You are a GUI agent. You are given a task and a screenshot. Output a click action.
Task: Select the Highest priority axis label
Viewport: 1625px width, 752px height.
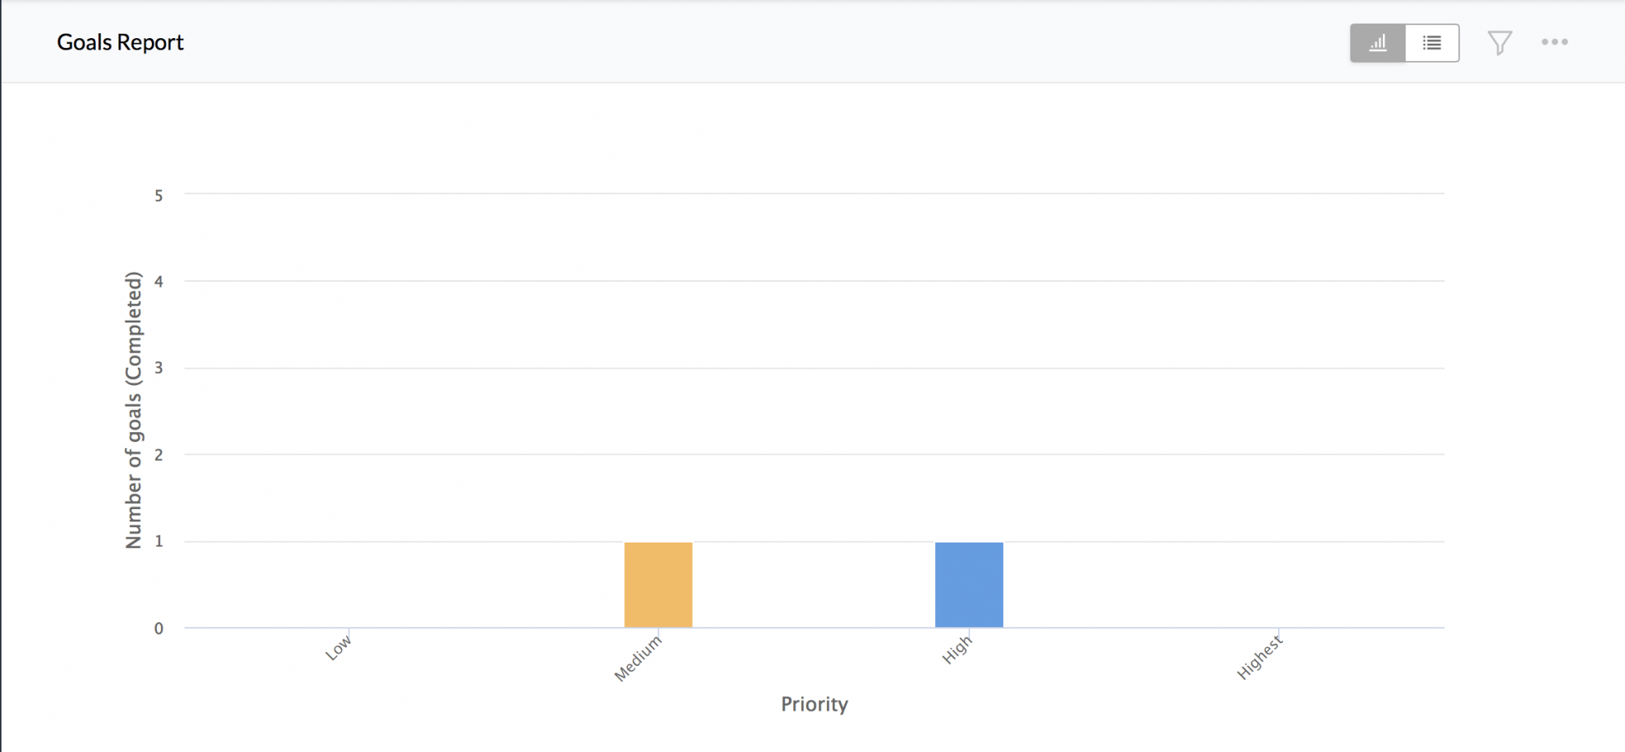point(1260,657)
